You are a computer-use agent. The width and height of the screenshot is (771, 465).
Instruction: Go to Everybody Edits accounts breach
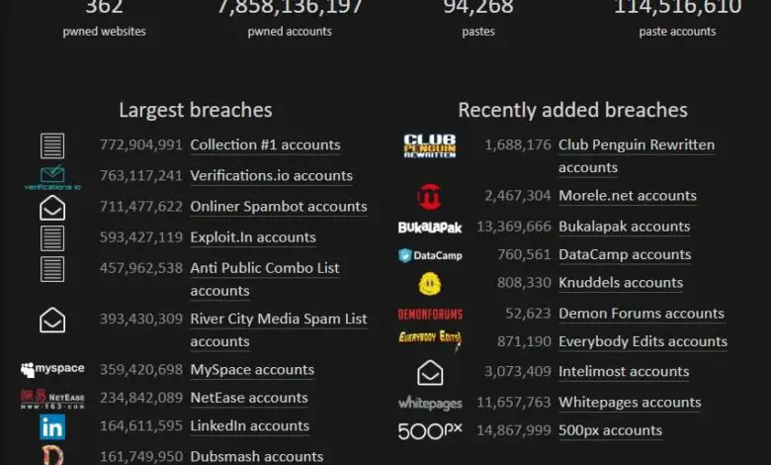[x=642, y=341]
